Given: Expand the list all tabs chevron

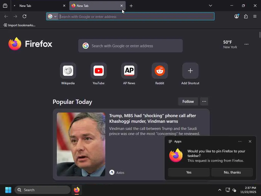Looking at the screenshot, I should click(210, 6).
